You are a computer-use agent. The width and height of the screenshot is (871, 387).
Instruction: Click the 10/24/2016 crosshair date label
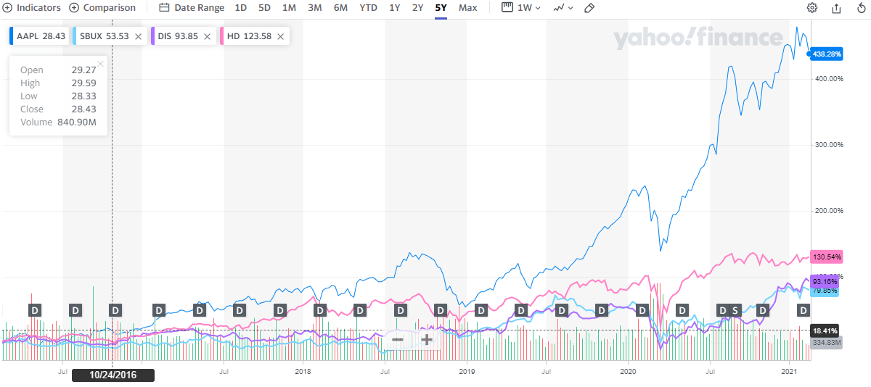click(113, 375)
